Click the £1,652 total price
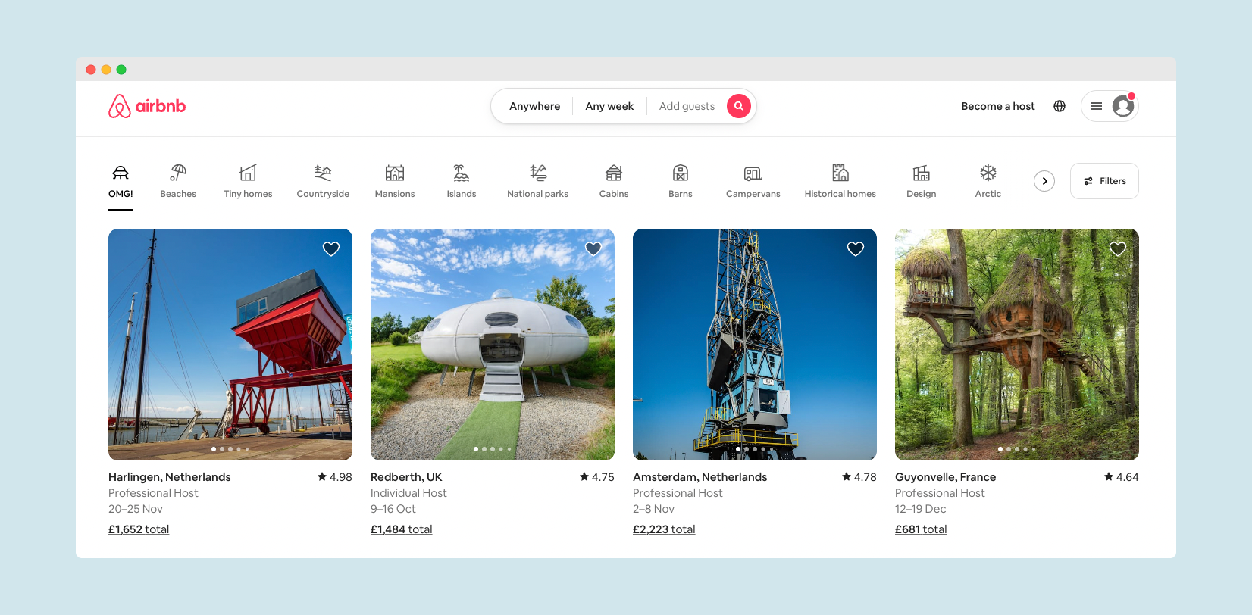The height and width of the screenshot is (615, 1252). pos(139,529)
